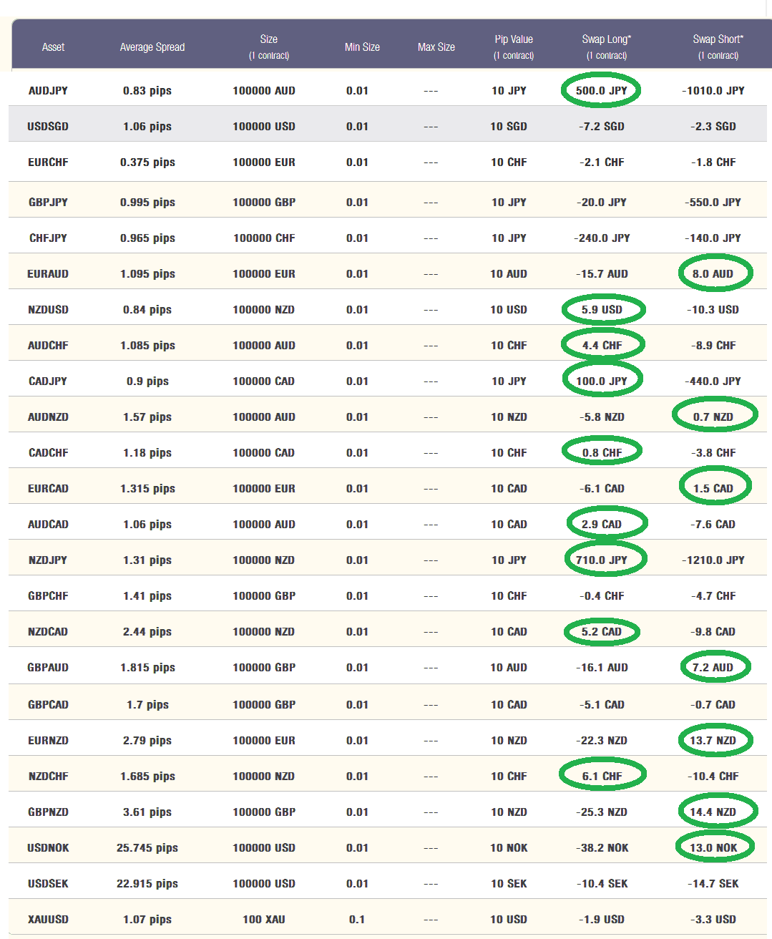Select the circled 13.0 NOK swap value
772x939 pixels.
(x=713, y=848)
